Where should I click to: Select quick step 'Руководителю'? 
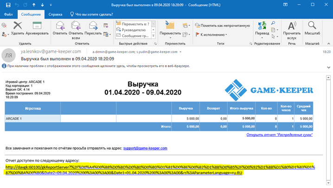(133, 30)
